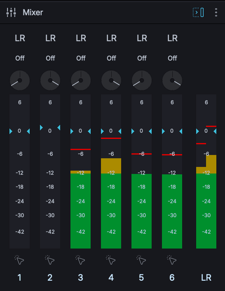Click the -18 mark on channel 6 meter

pyautogui.click(x=172, y=187)
